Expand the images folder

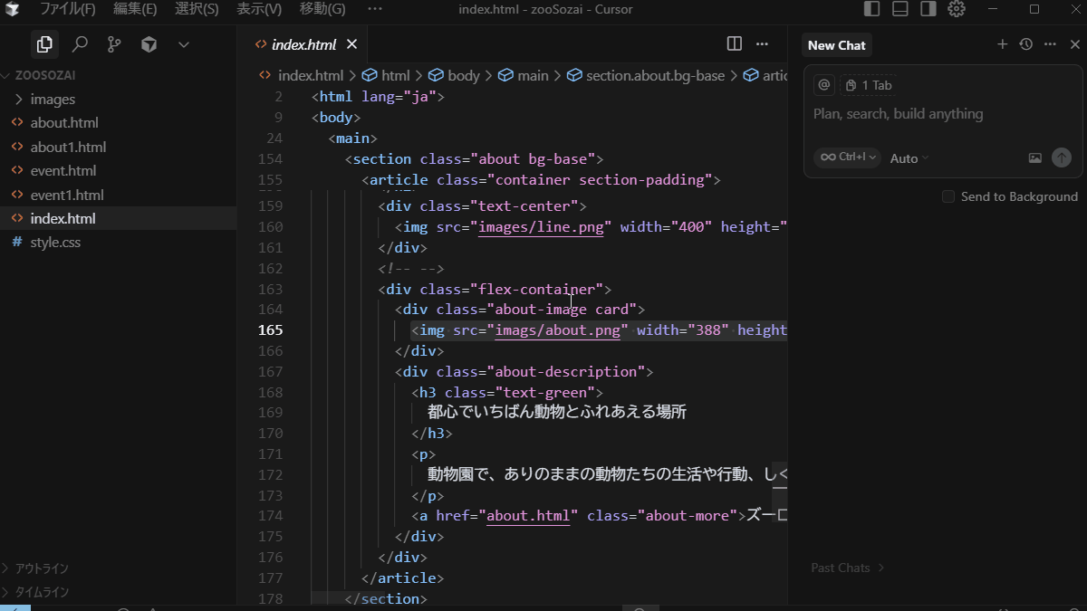pyautogui.click(x=119, y=99)
